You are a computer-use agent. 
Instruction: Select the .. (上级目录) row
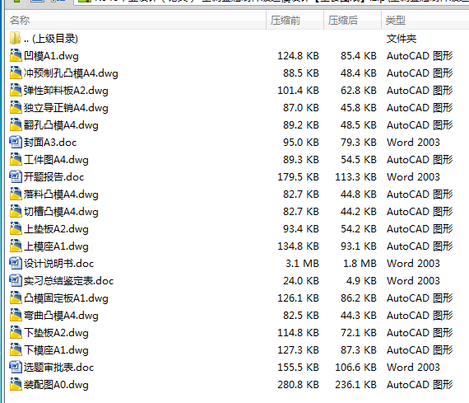pos(238,39)
